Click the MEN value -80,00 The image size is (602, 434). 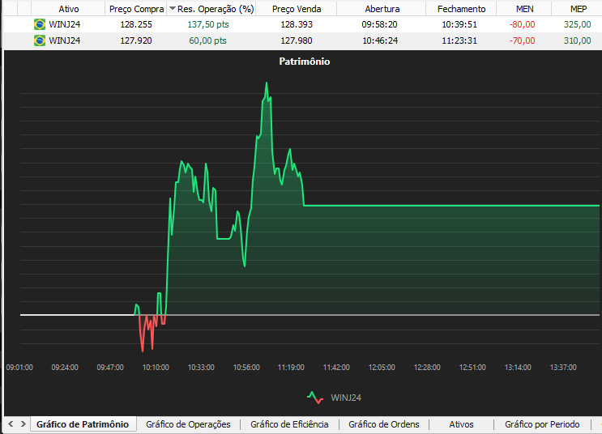[x=522, y=24]
